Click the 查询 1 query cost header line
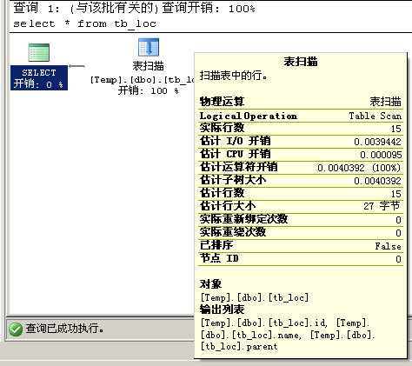Image resolution: width=412 pixels, height=366 pixels. point(135,8)
